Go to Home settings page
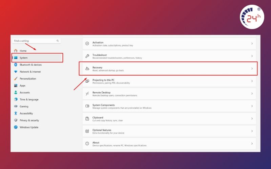 pos(23,51)
